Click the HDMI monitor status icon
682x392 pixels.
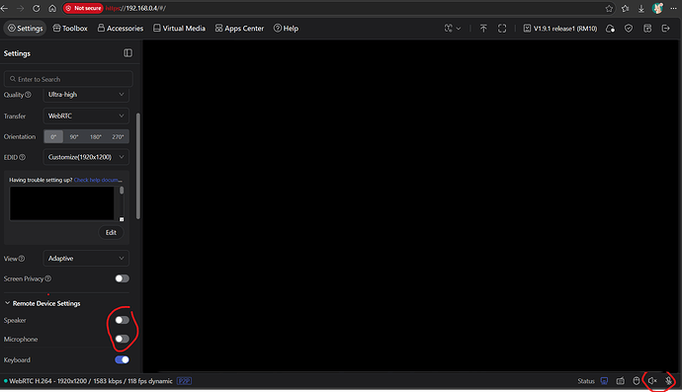[x=604, y=381]
